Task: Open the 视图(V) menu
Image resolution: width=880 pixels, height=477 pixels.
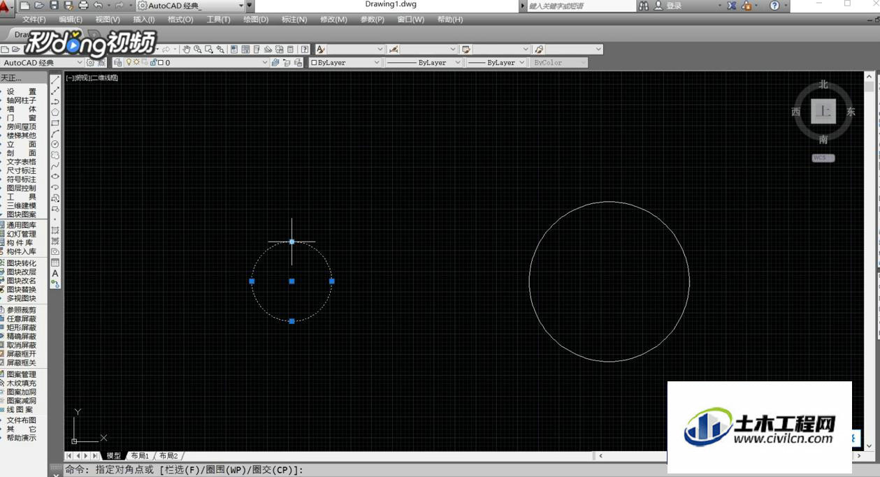Action: [108, 20]
